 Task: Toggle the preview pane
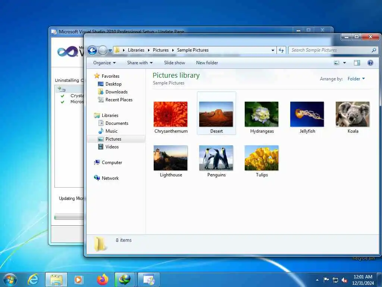(357, 63)
